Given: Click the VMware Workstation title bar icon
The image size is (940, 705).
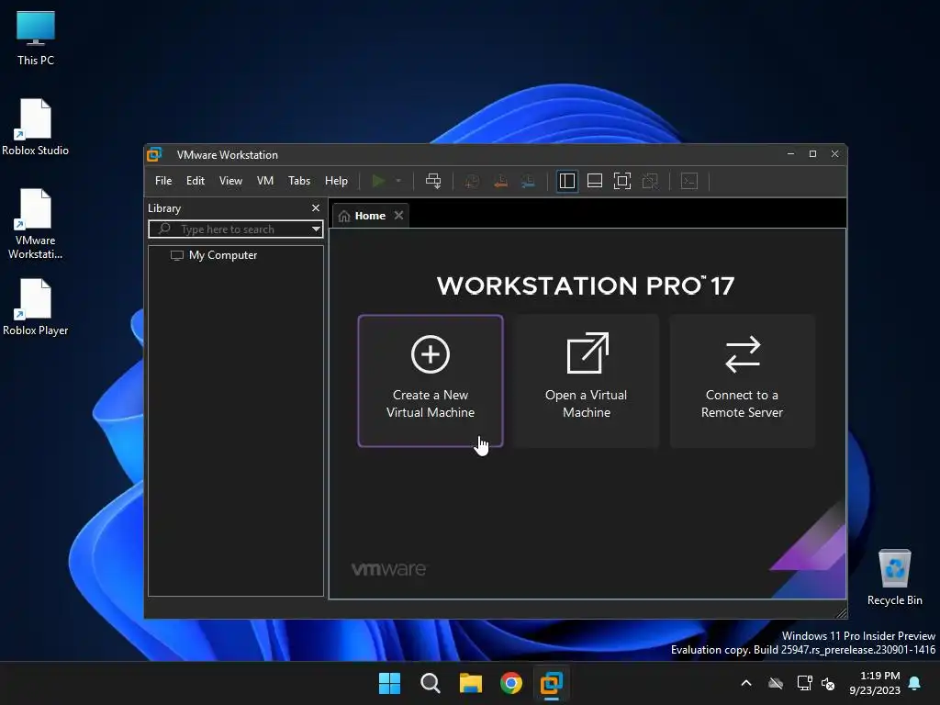Looking at the screenshot, I should [154, 154].
